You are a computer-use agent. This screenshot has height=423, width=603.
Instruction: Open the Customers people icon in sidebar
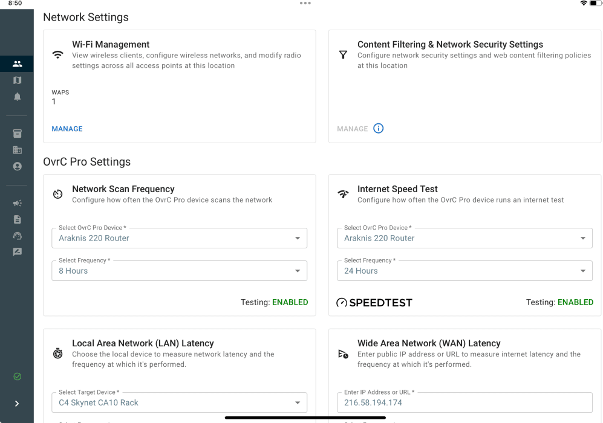[17, 63]
